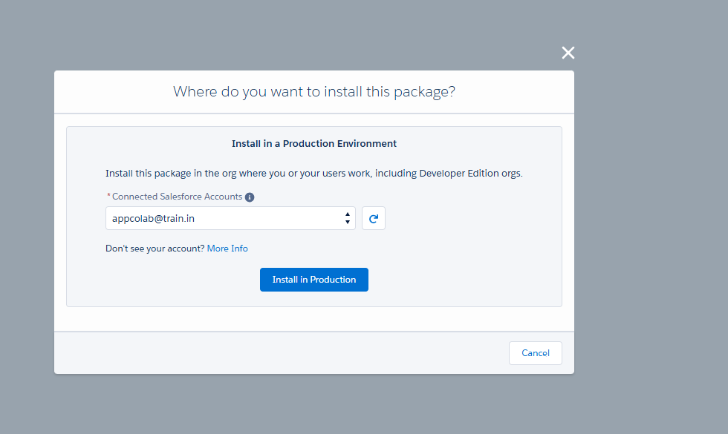Click the red required asterisk

coord(108,197)
